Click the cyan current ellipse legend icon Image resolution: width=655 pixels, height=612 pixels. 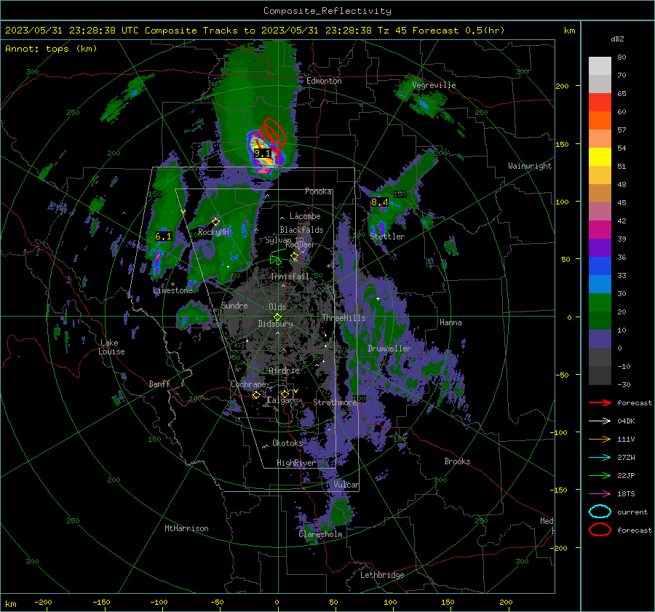pyautogui.click(x=600, y=512)
